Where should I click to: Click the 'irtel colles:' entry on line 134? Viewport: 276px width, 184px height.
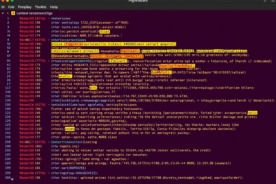(84, 92)
